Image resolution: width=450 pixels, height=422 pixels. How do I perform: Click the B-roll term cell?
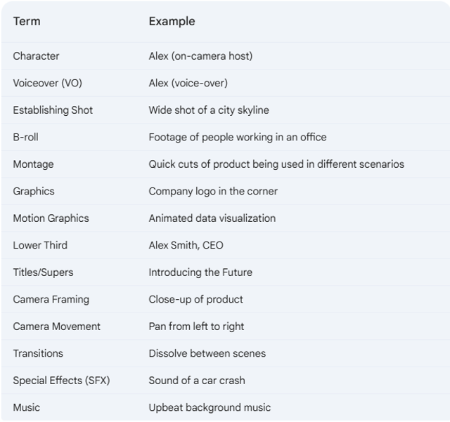point(25,137)
